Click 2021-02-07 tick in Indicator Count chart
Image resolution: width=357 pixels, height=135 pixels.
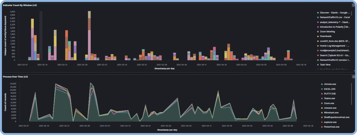coord(23,65)
